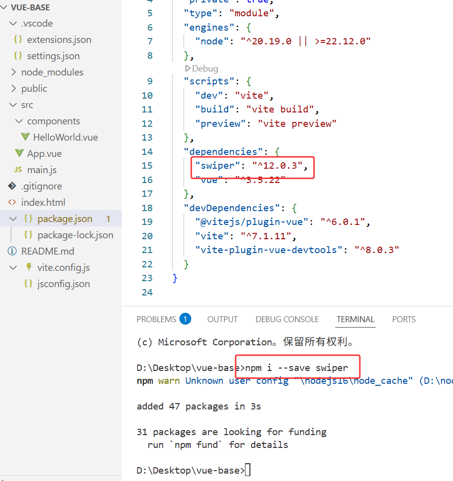Collapse the src folder chevron
This screenshot has width=453, height=481.
coord(13,105)
